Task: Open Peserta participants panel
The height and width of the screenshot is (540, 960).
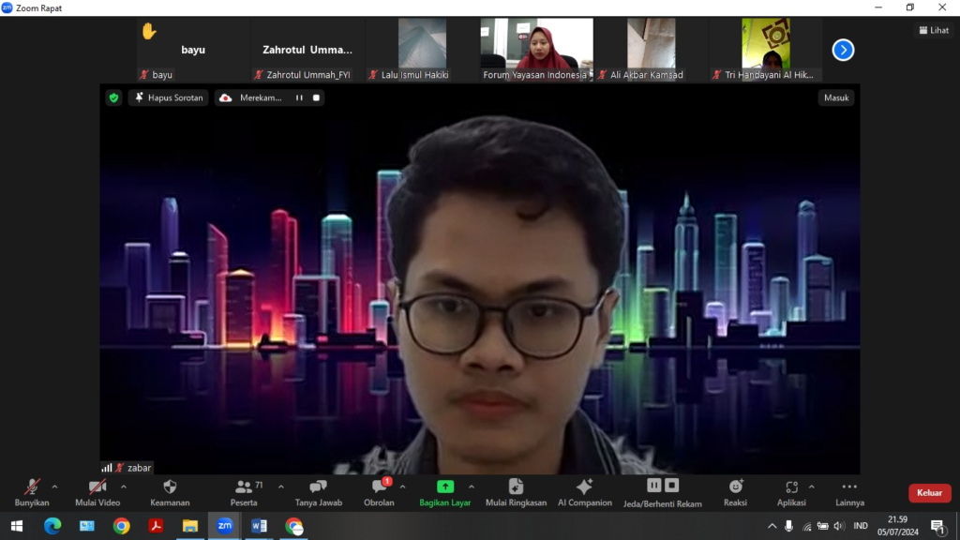Action: click(245, 493)
